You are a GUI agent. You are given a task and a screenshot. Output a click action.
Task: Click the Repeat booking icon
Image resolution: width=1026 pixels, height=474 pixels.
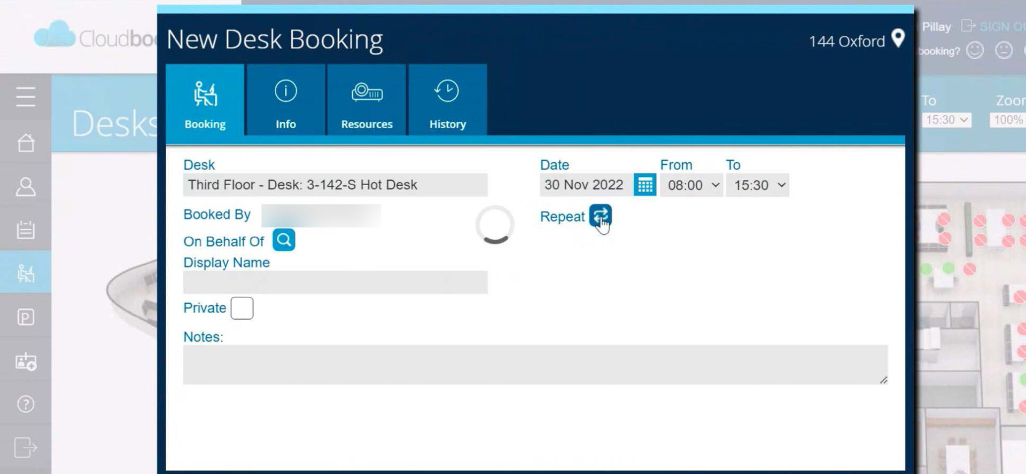pos(600,216)
